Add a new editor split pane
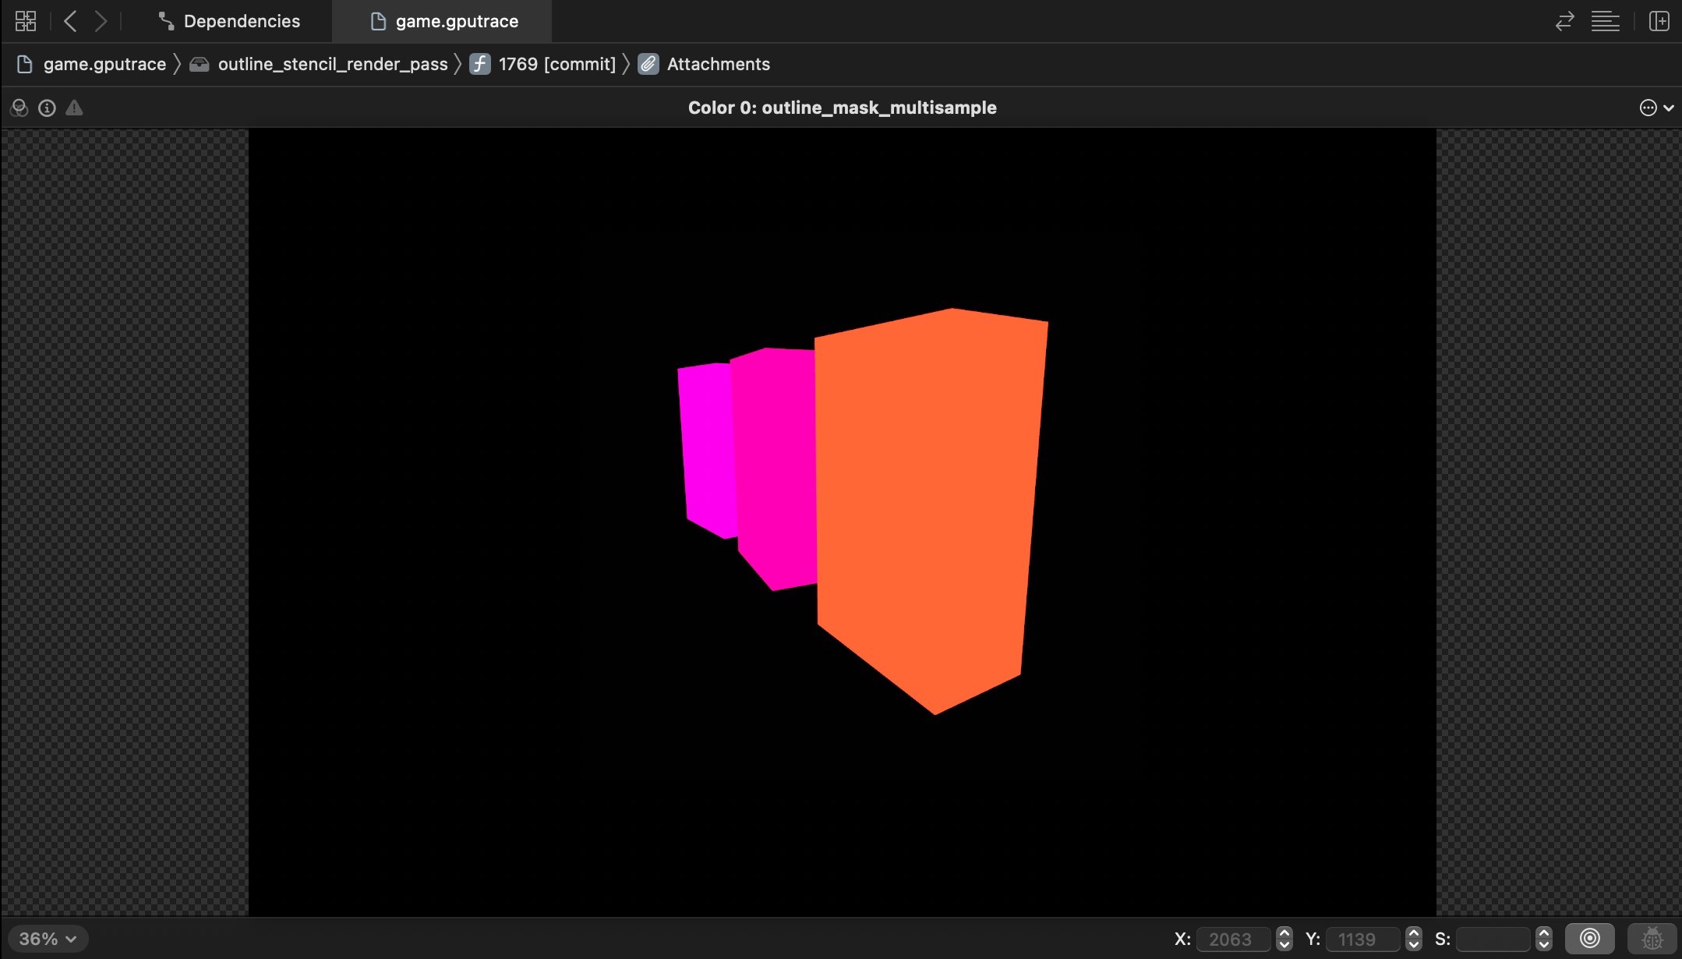The width and height of the screenshot is (1682, 959). tap(1659, 21)
